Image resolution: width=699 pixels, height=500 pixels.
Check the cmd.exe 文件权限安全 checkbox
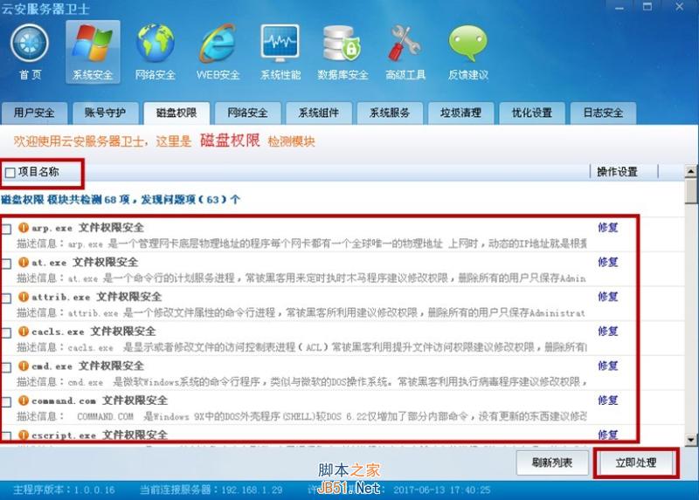click(x=7, y=366)
